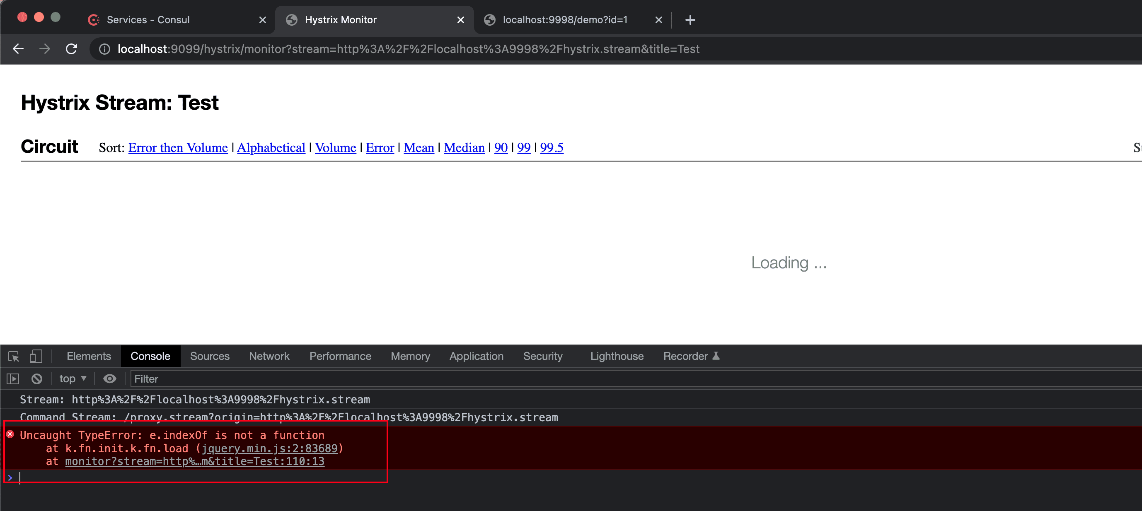Sort circuits by Error
Screen dimensions: 1142x511
click(380, 147)
